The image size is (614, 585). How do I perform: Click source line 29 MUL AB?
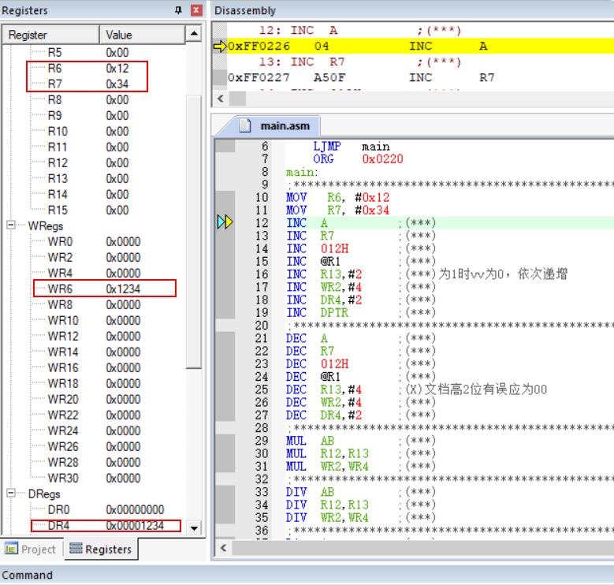(310, 441)
